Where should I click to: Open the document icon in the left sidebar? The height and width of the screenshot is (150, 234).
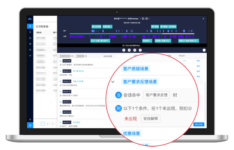click(30, 32)
